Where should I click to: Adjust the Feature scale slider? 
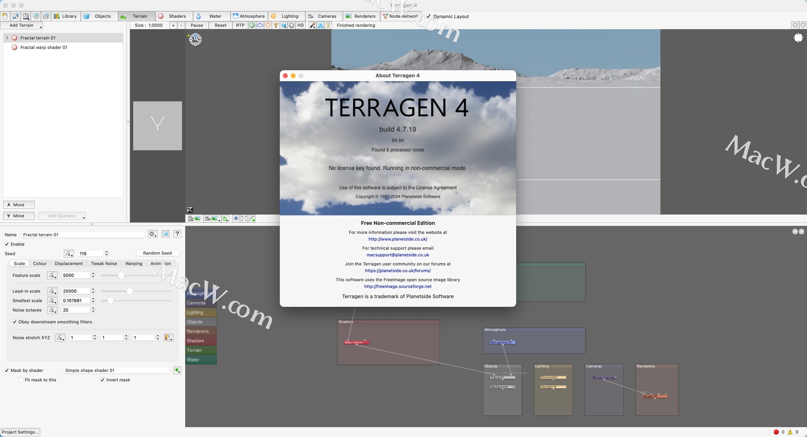point(121,275)
